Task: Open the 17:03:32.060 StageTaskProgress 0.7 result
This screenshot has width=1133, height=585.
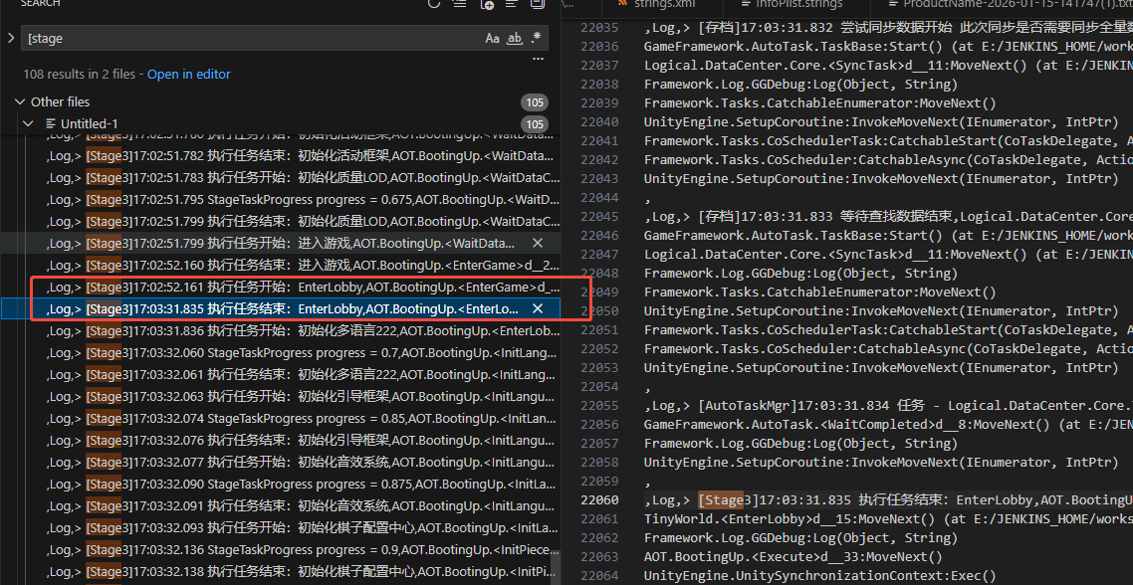Action: 299,353
